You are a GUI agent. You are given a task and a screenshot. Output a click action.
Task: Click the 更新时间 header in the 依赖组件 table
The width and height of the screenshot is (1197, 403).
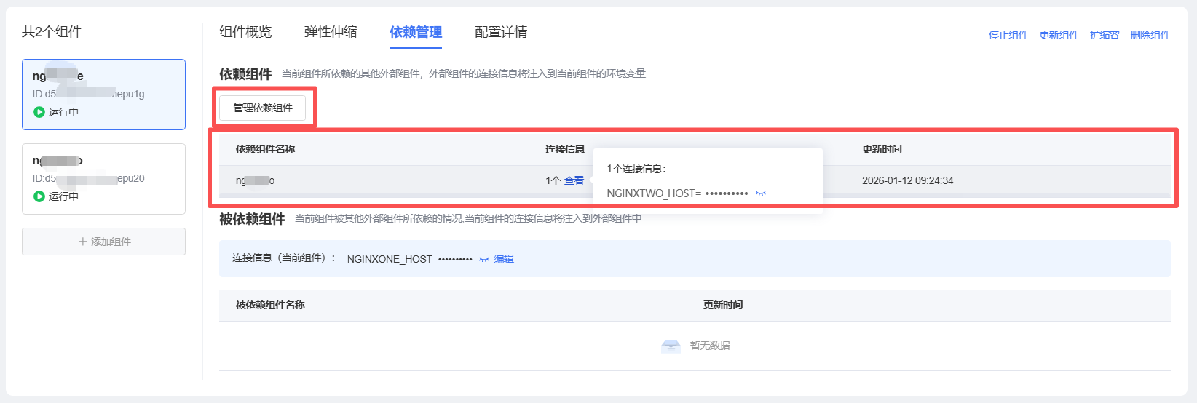pyautogui.click(x=882, y=149)
